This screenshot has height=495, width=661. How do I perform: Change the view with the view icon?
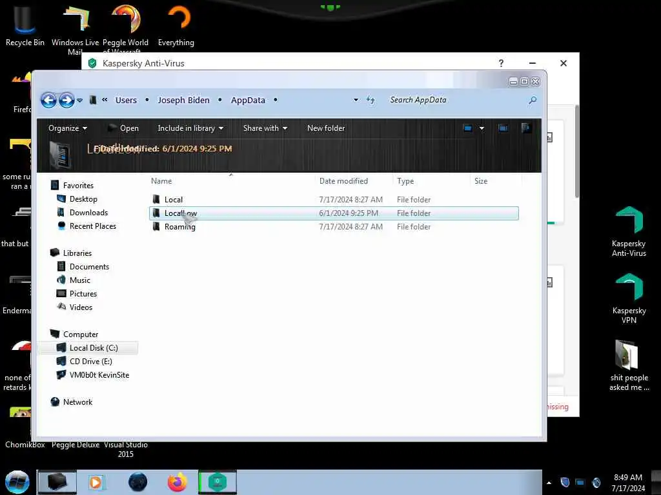pos(467,128)
